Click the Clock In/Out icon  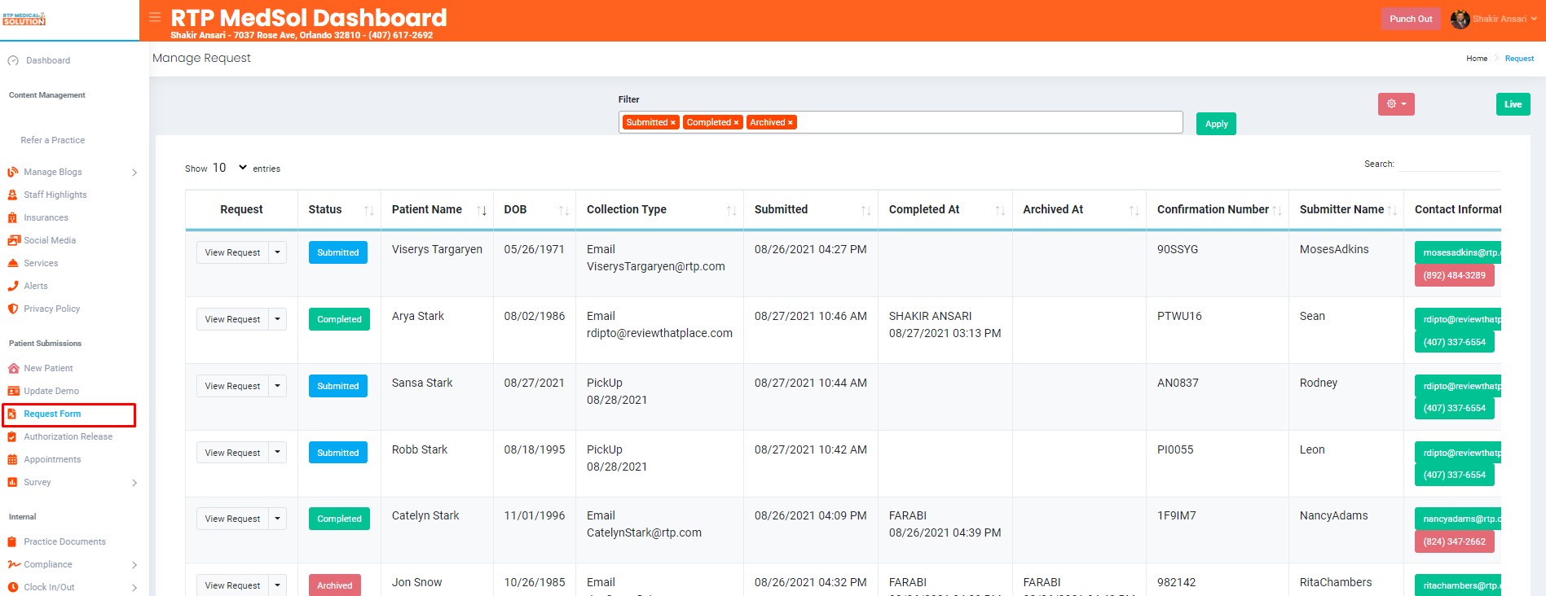pos(13,587)
